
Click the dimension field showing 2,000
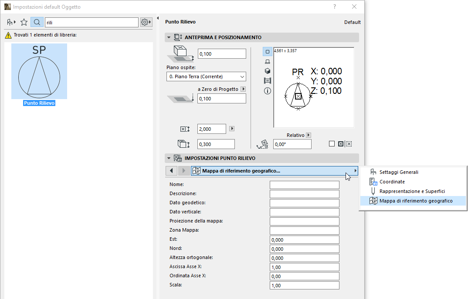[x=212, y=129]
